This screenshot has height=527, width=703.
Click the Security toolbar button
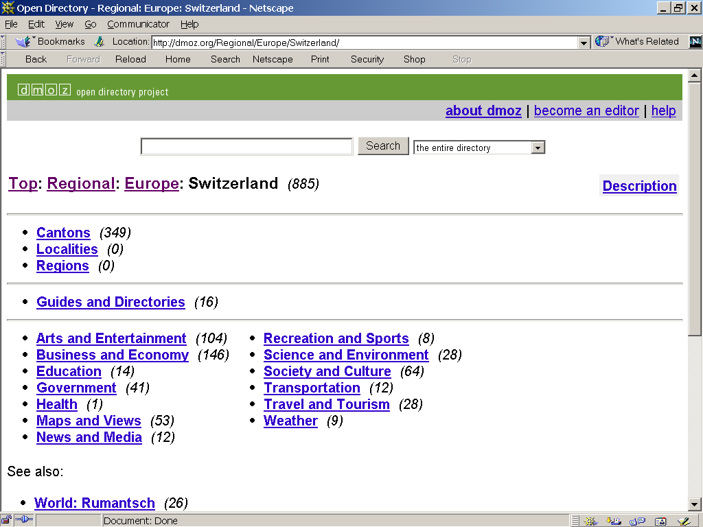(x=367, y=59)
